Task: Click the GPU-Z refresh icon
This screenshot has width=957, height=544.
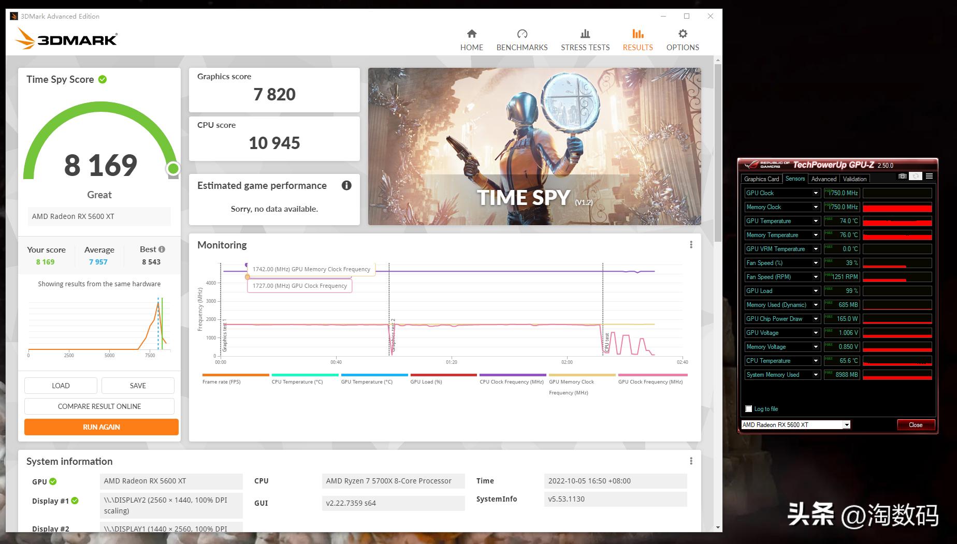Action: point(916,177)
